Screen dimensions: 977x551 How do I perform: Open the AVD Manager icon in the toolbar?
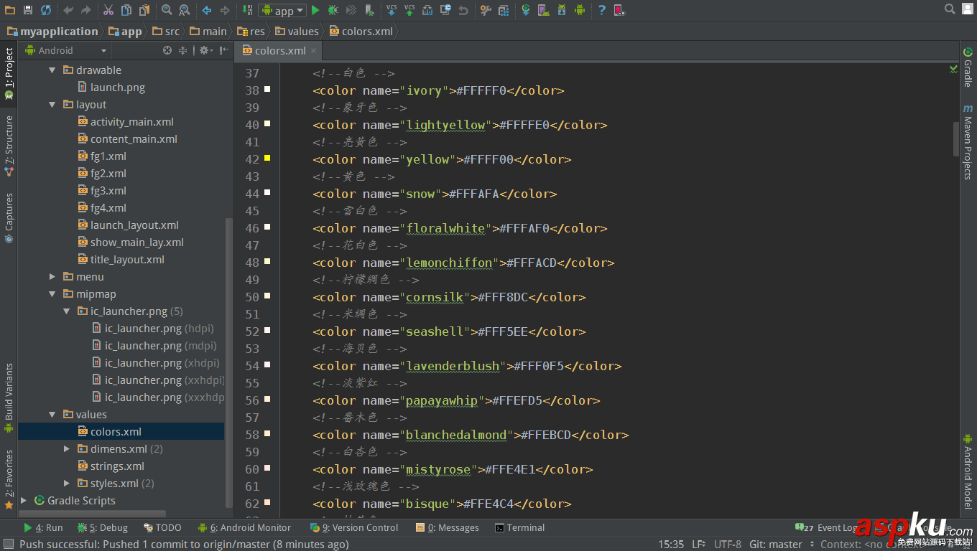tap(542, 10)
